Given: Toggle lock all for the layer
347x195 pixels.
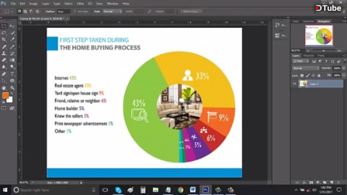Looking at the screenshot, I should 319,76.
